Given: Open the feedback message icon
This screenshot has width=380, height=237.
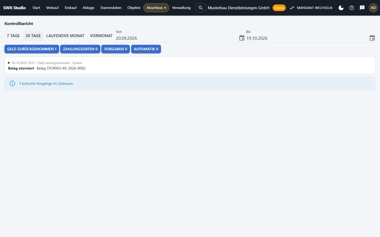Looking at the screenshot, I should coord(362,8).
